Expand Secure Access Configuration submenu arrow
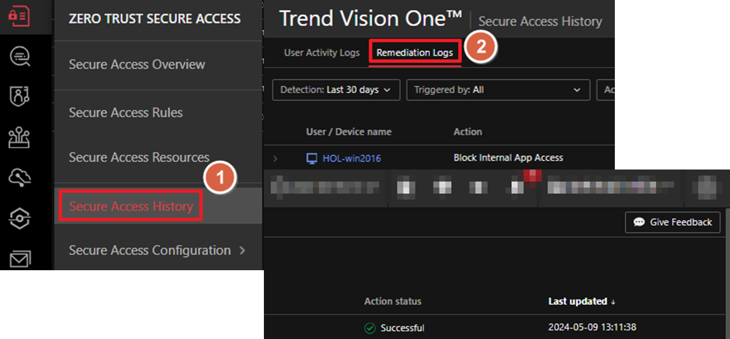This screenshot has height=339, width=730. click(242, 250)
